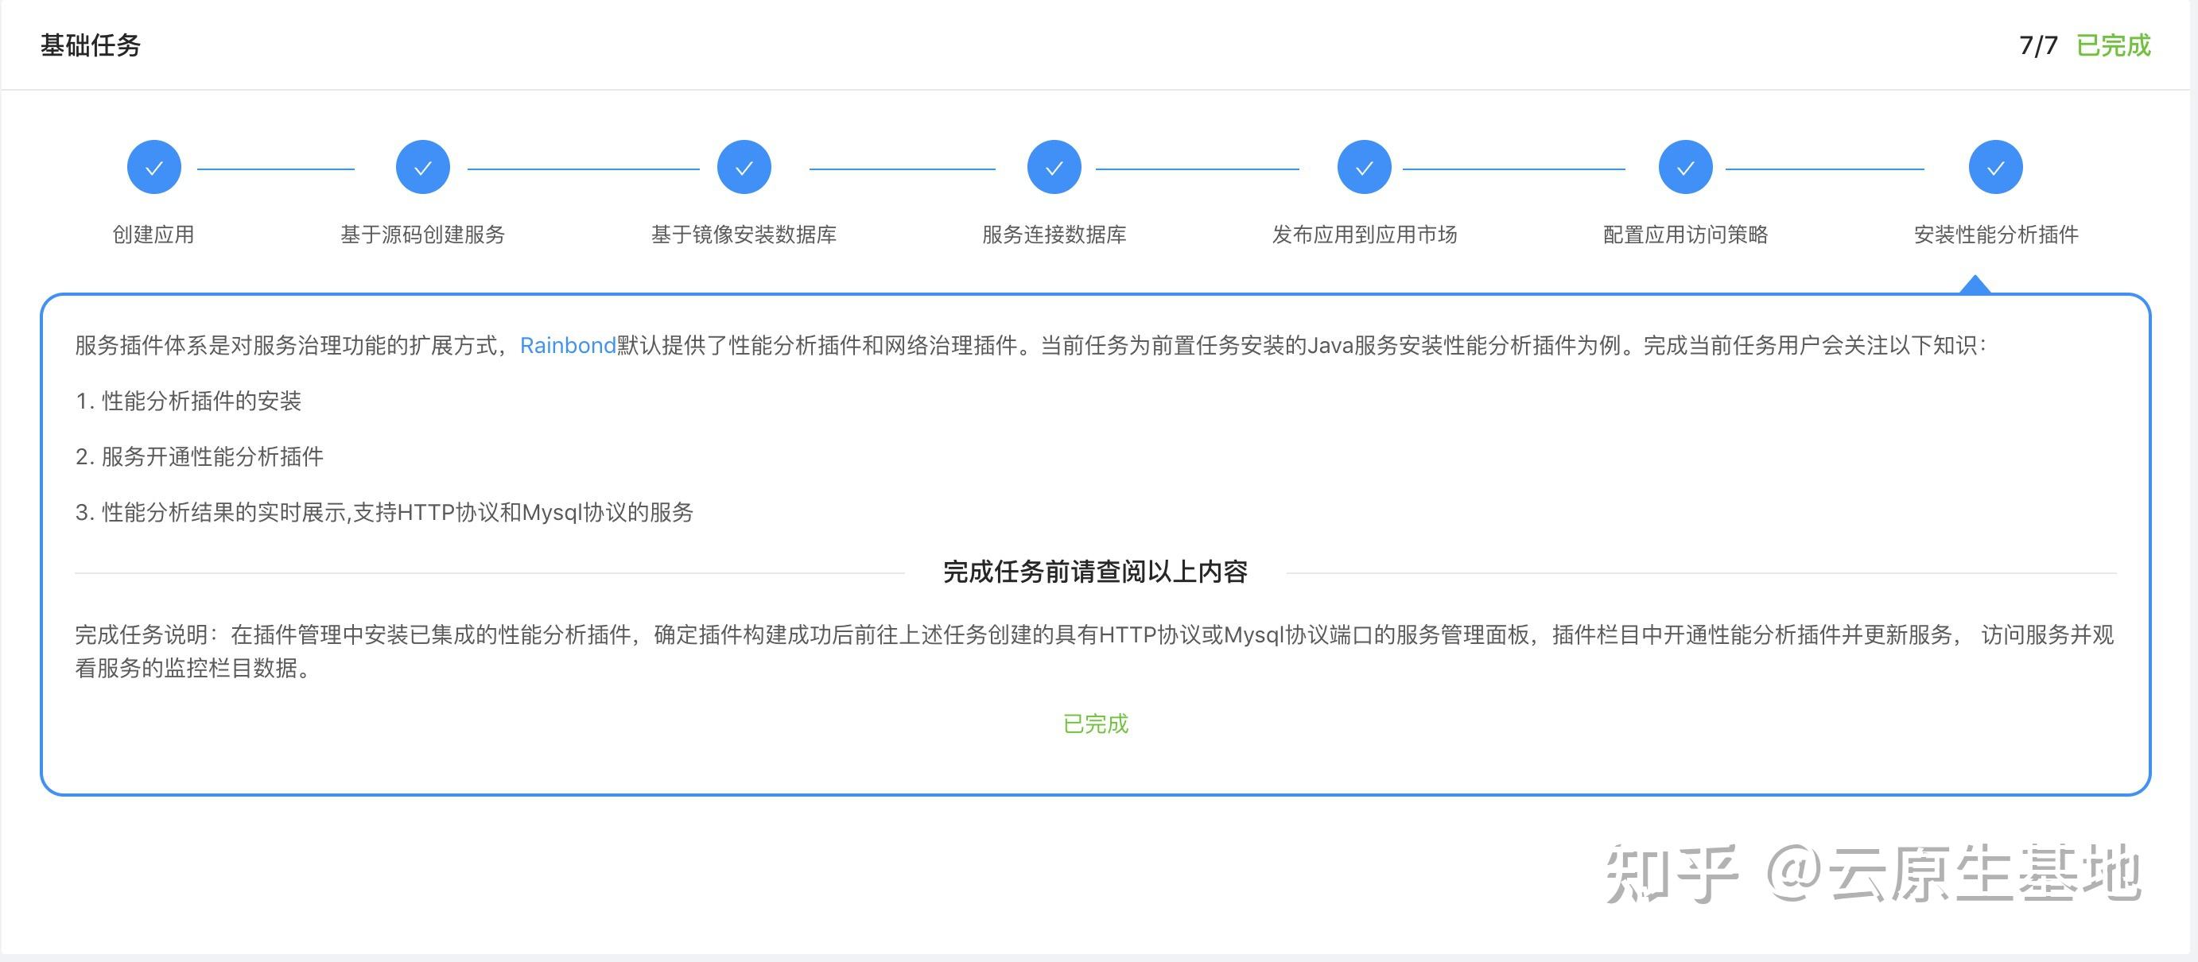Click the checkmark circle above 安装性能分析插件
Image resolution: width=2198 pixels, height=962 pixels.
click(1996, 168)
